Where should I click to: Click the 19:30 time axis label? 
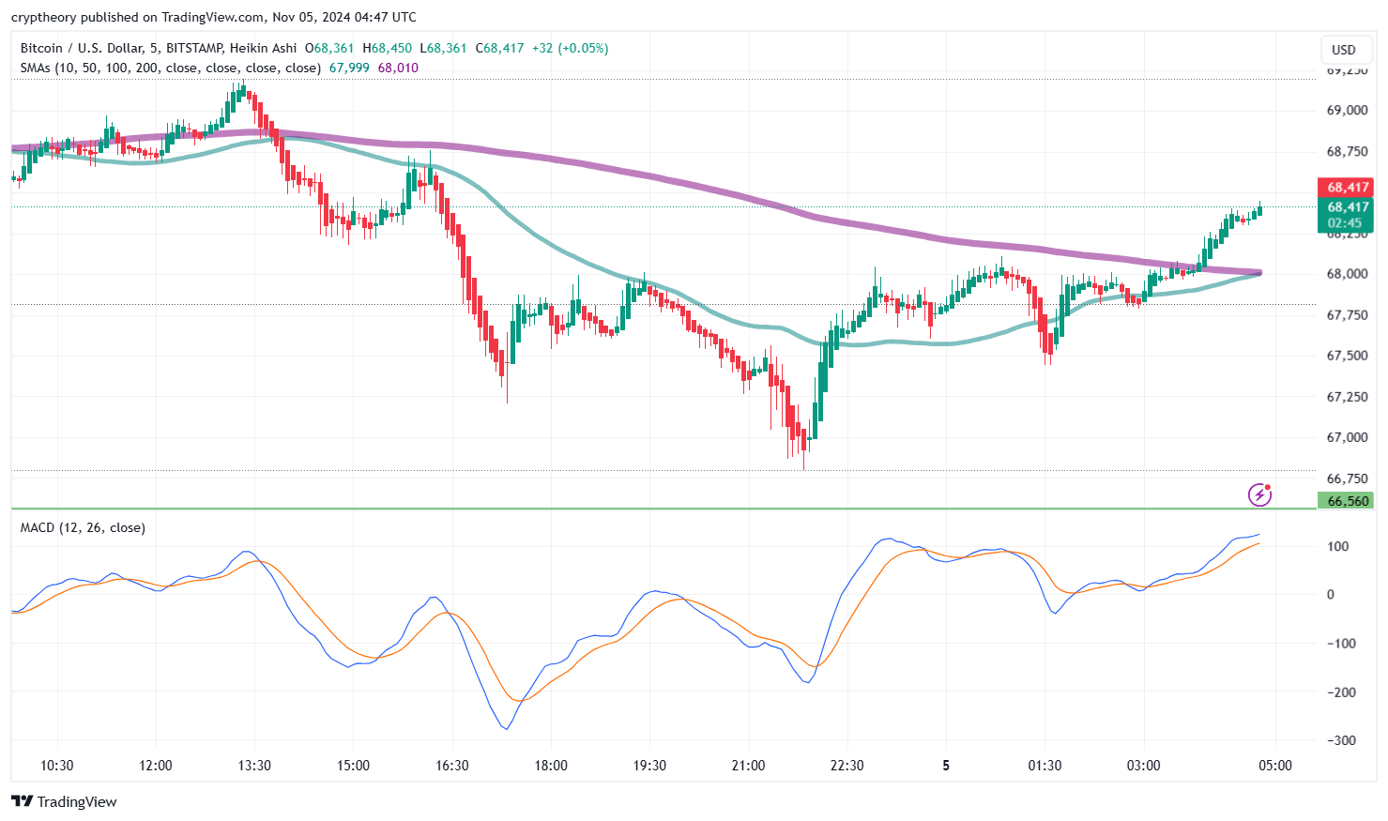point(649,766)
